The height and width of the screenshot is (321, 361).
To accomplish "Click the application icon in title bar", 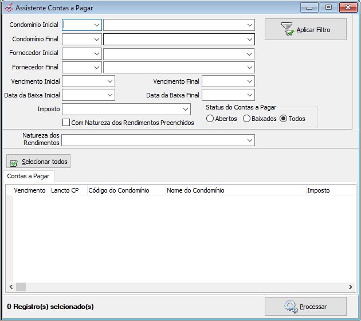I will pos(8,8).
